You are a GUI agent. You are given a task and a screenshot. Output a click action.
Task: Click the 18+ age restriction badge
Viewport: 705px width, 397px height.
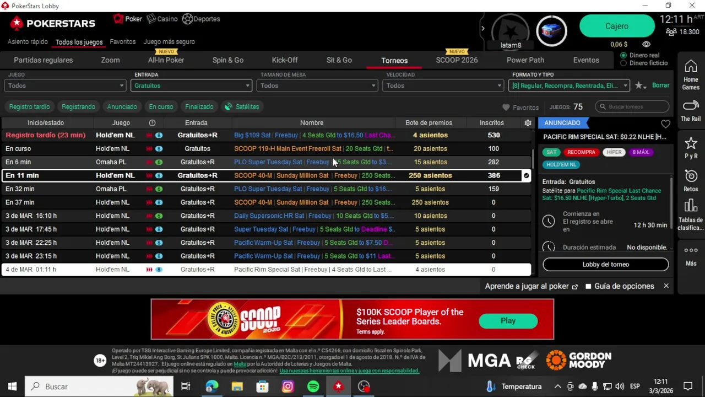[100, 361]
